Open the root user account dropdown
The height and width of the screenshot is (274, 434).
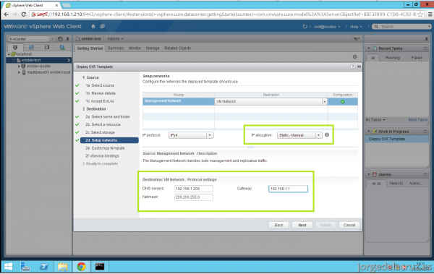[x=327, y=27]
